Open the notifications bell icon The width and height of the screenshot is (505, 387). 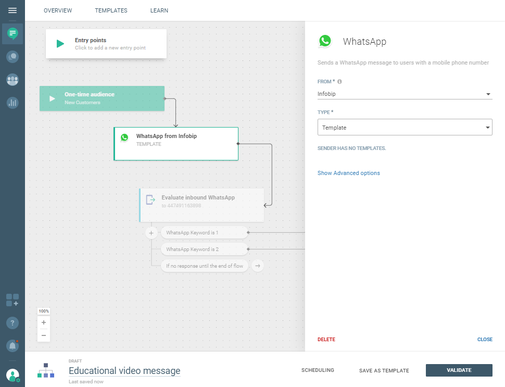coord(12,345)
